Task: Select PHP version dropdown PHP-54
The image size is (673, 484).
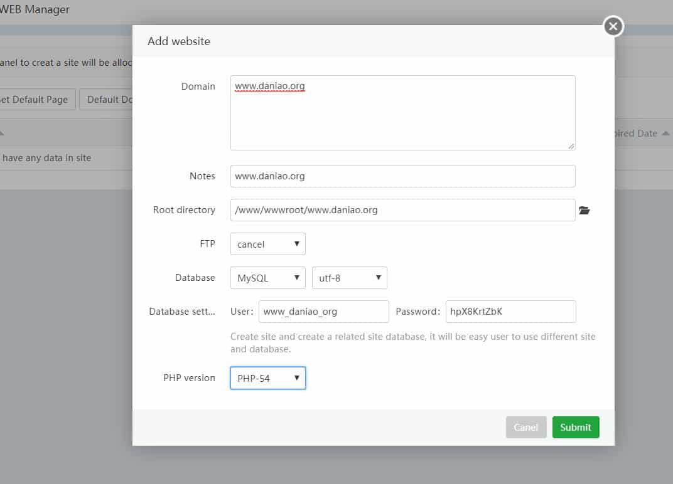Action: click(268, 378)
